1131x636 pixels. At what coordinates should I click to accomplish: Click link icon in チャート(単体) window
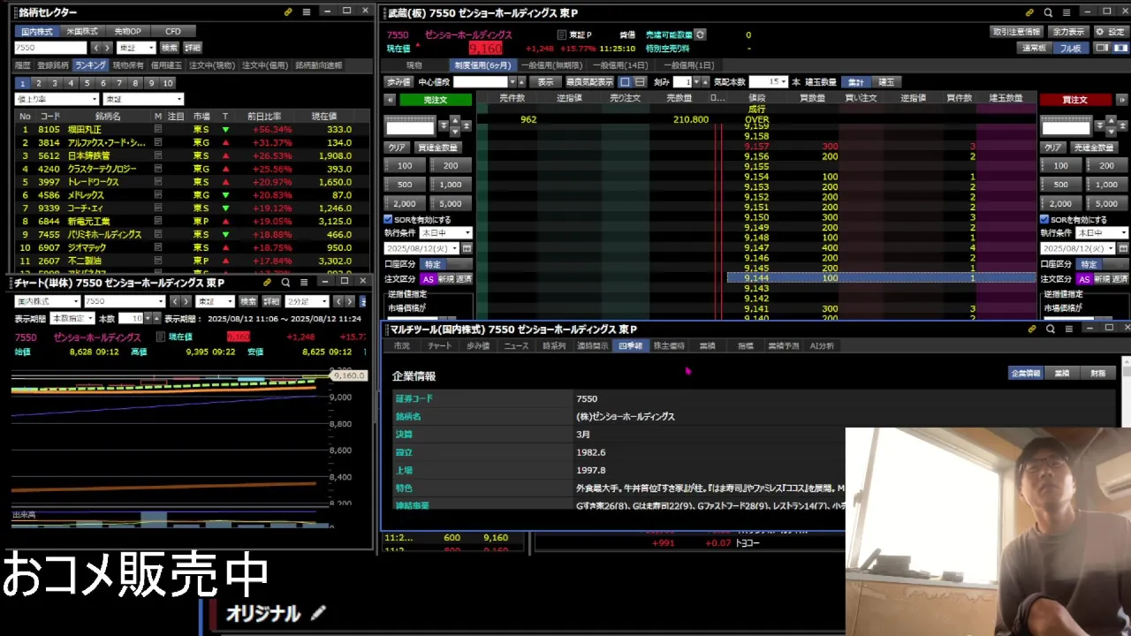(x=267, y=282)
